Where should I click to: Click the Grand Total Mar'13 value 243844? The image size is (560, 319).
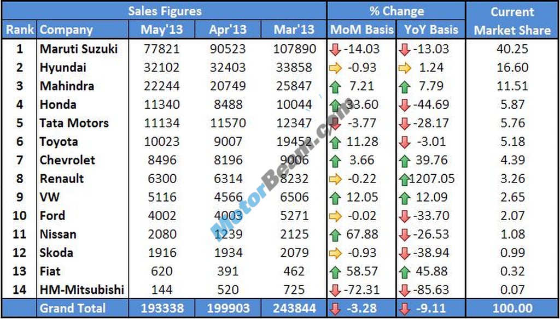coord(295,308)
